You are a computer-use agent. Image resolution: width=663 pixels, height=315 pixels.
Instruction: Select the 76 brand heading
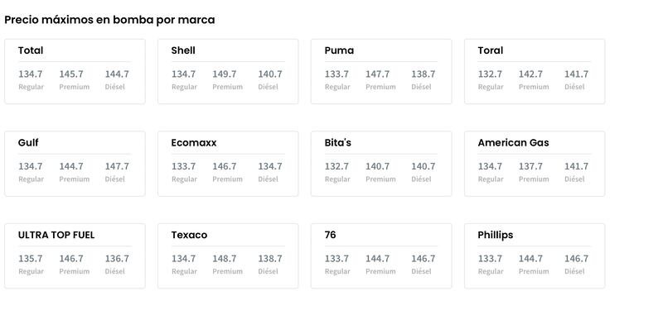[x=330, y=236]
